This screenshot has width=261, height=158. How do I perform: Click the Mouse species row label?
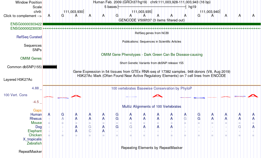(x=36, y=123)
